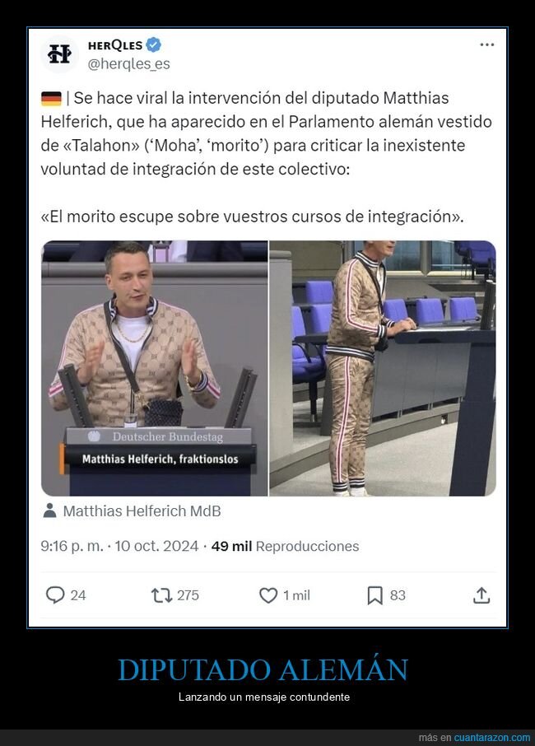The image size is (535, 746).
Task: Click the Matthias Helferich MdB tagged person
Action: (x=142, y=511)
